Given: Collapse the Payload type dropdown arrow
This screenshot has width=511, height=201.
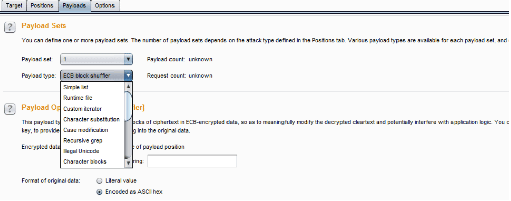Looking at the screenshot, I should coord(128,76).
